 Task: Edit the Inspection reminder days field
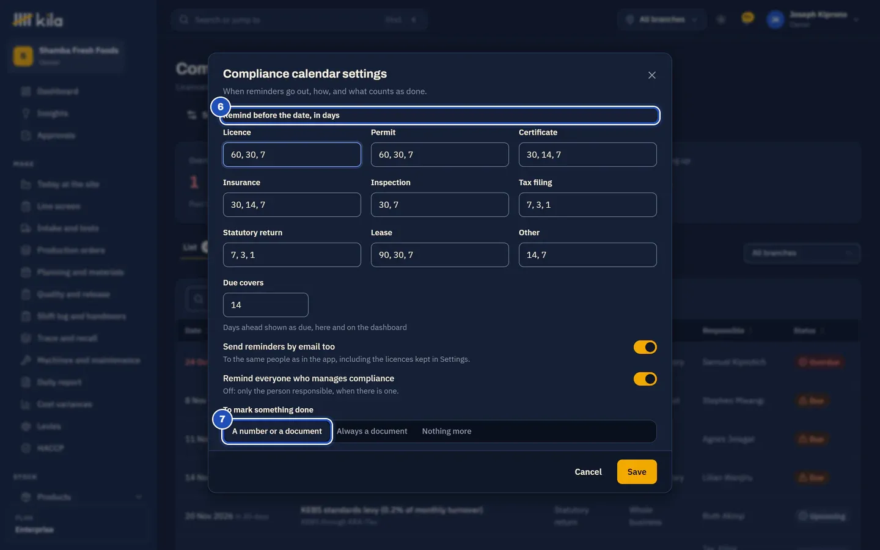click(440, 205)
